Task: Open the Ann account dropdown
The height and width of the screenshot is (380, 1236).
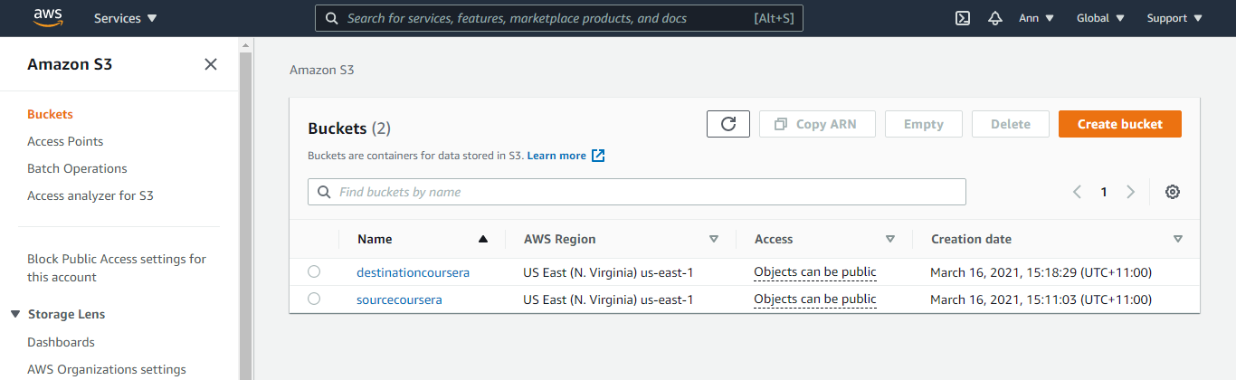Action: pos(1036,18)
